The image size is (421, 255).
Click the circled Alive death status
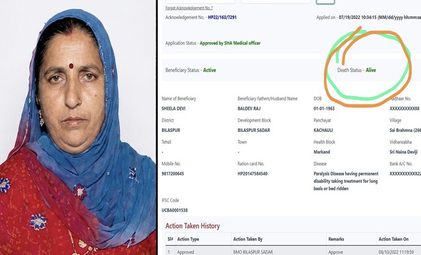[371, 70]
